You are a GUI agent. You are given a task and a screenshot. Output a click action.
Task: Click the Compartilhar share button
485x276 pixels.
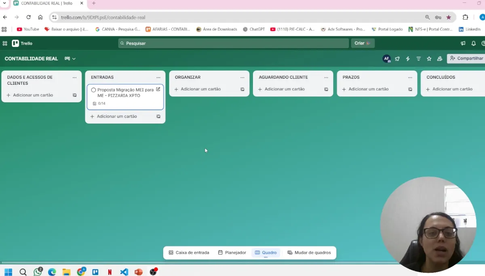[466, 59]
